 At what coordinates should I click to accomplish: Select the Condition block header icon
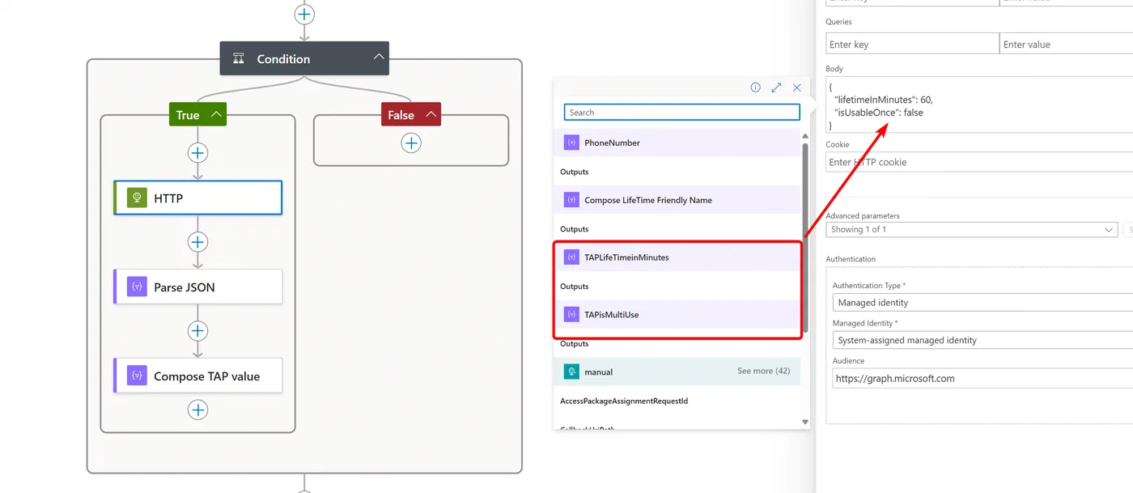[x=239, y=58]
